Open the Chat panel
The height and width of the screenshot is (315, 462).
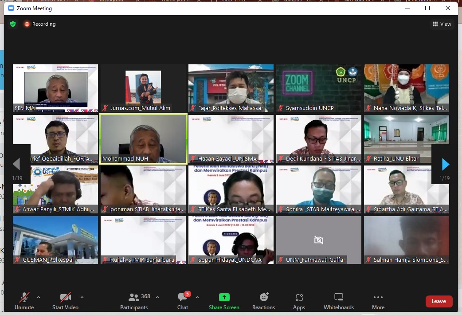pyautogui.click(x=182, y=301)
